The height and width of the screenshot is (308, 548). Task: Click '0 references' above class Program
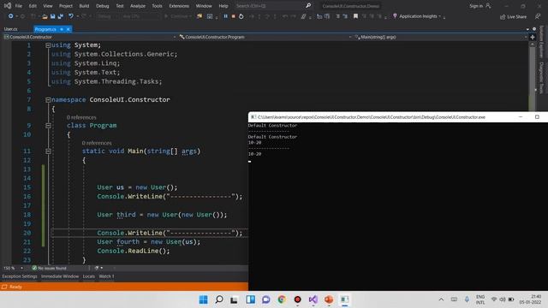(x=81, y=118)
